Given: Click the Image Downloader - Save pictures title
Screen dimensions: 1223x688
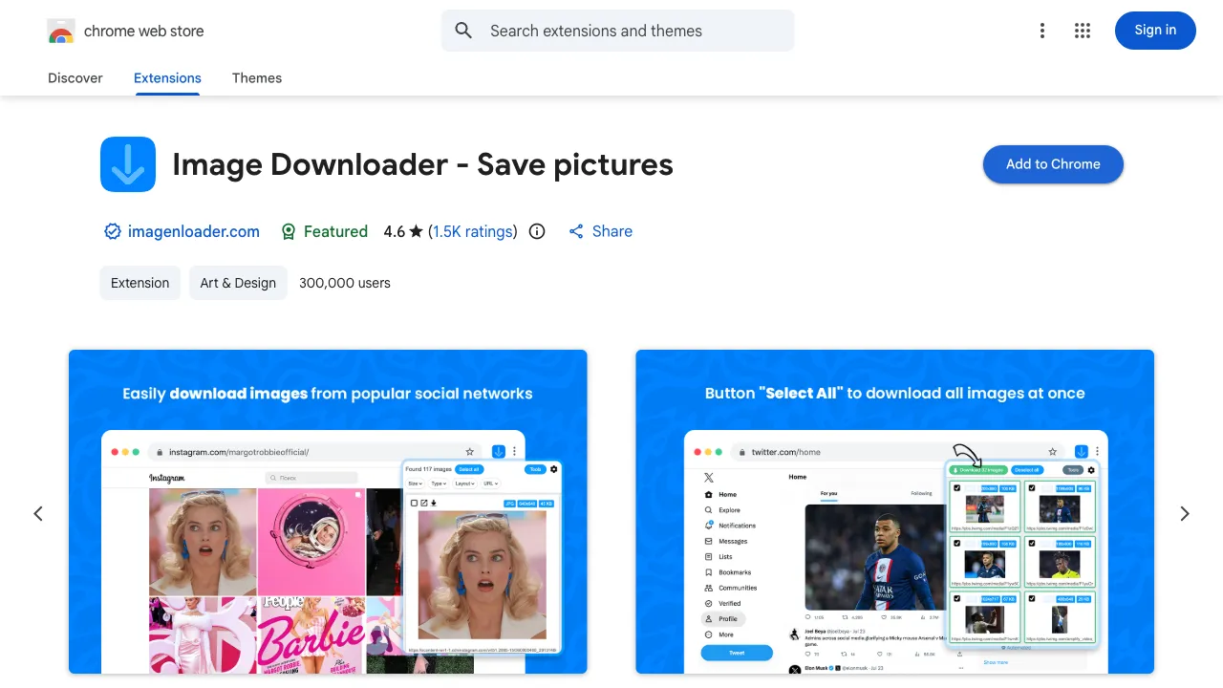Looking at the screenshot, I should pyautogui.click(x=422, y=164).
